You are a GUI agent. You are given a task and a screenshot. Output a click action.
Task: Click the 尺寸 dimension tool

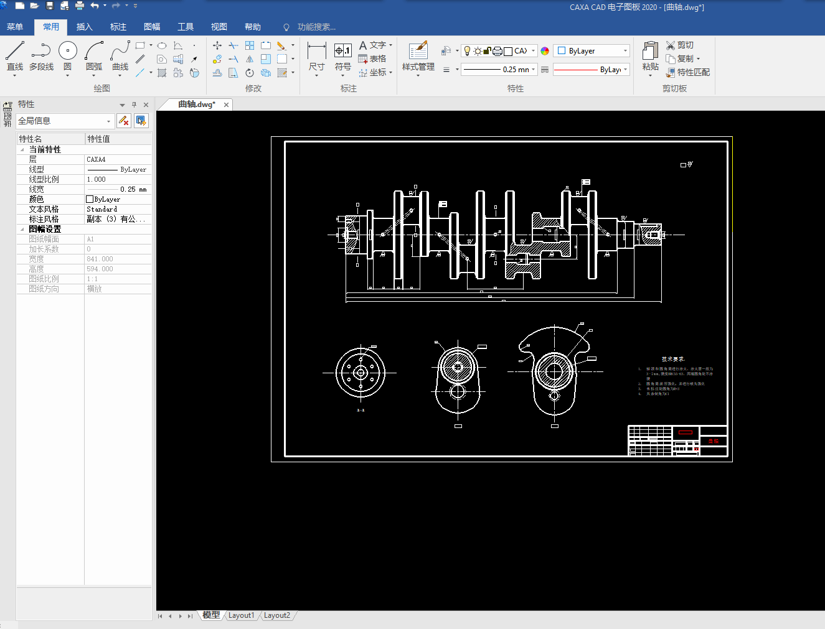click(316, 51)
